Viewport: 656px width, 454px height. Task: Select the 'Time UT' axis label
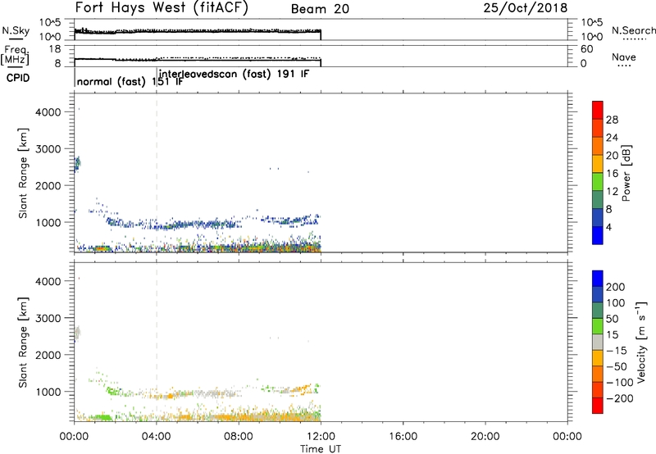coord(321,449)
